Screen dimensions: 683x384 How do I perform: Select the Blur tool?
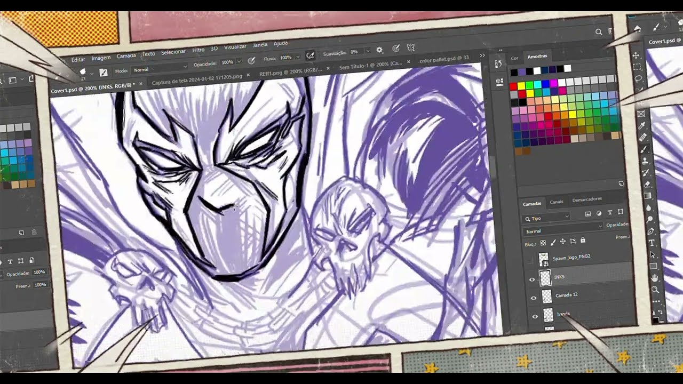648,207
